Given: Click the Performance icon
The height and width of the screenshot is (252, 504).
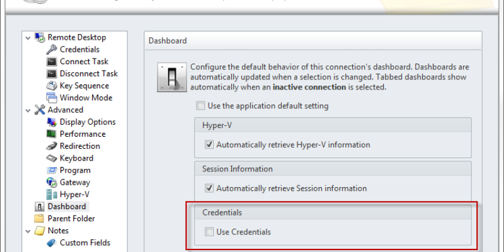Looking at the screenshot, I should 52,134.
